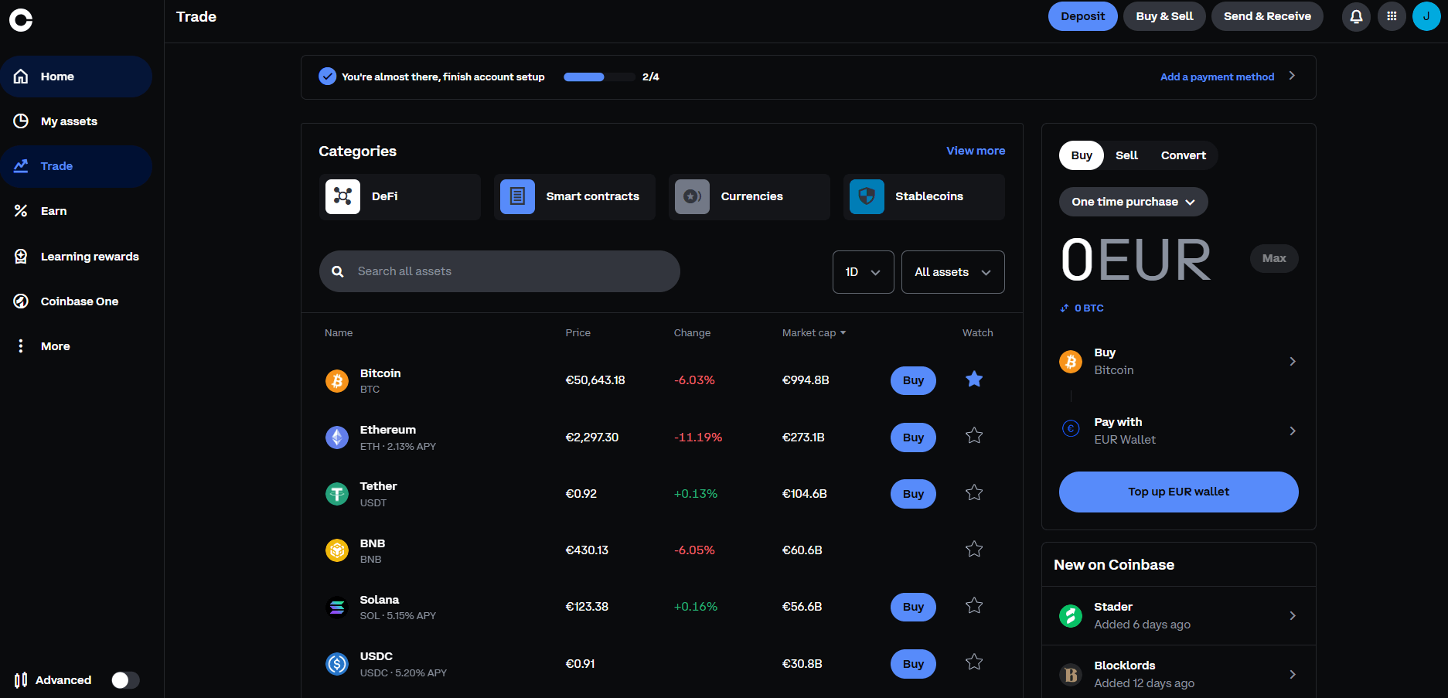Screen dimensions: 1448x698
Task: Click the account setup checkmark icon
Action: [x=328, y=77]
